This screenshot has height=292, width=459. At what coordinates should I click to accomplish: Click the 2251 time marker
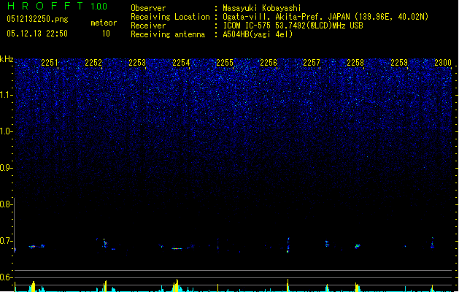click(50, 63)
